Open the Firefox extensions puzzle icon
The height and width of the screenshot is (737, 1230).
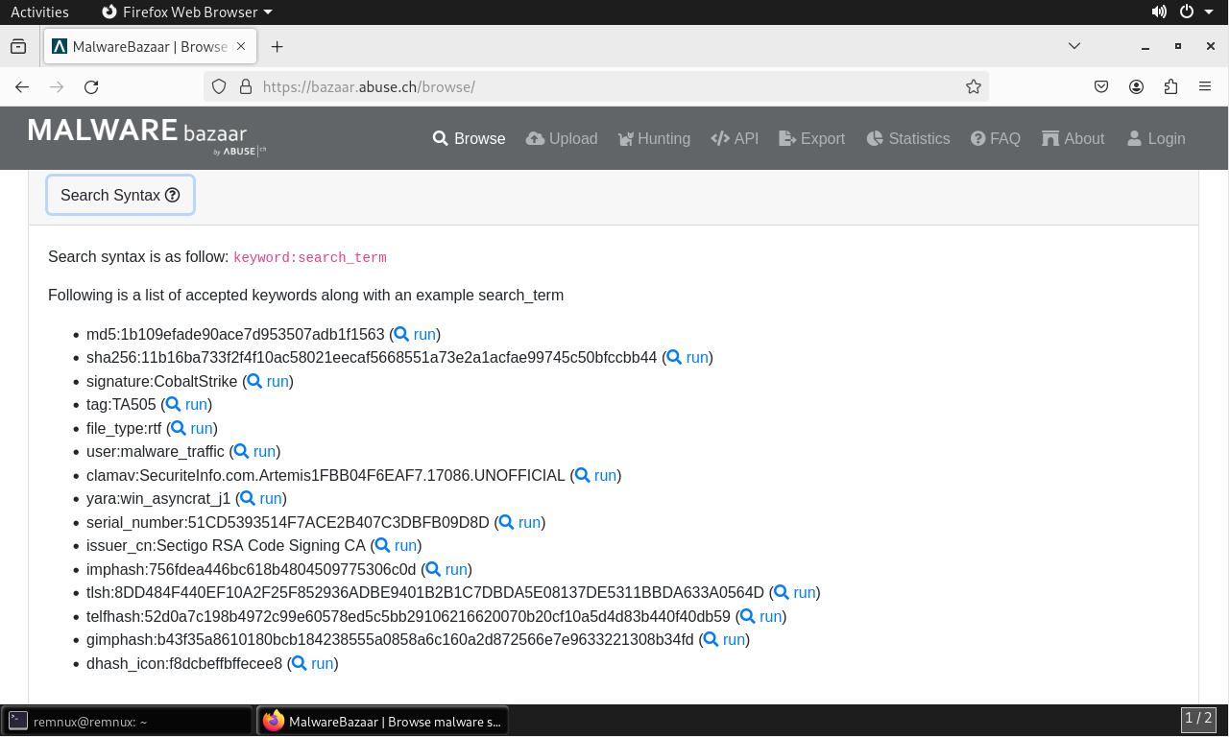pyautogui.click(x=1170, y=86)
